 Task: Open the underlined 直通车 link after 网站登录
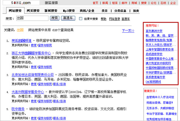pos(126,19)
